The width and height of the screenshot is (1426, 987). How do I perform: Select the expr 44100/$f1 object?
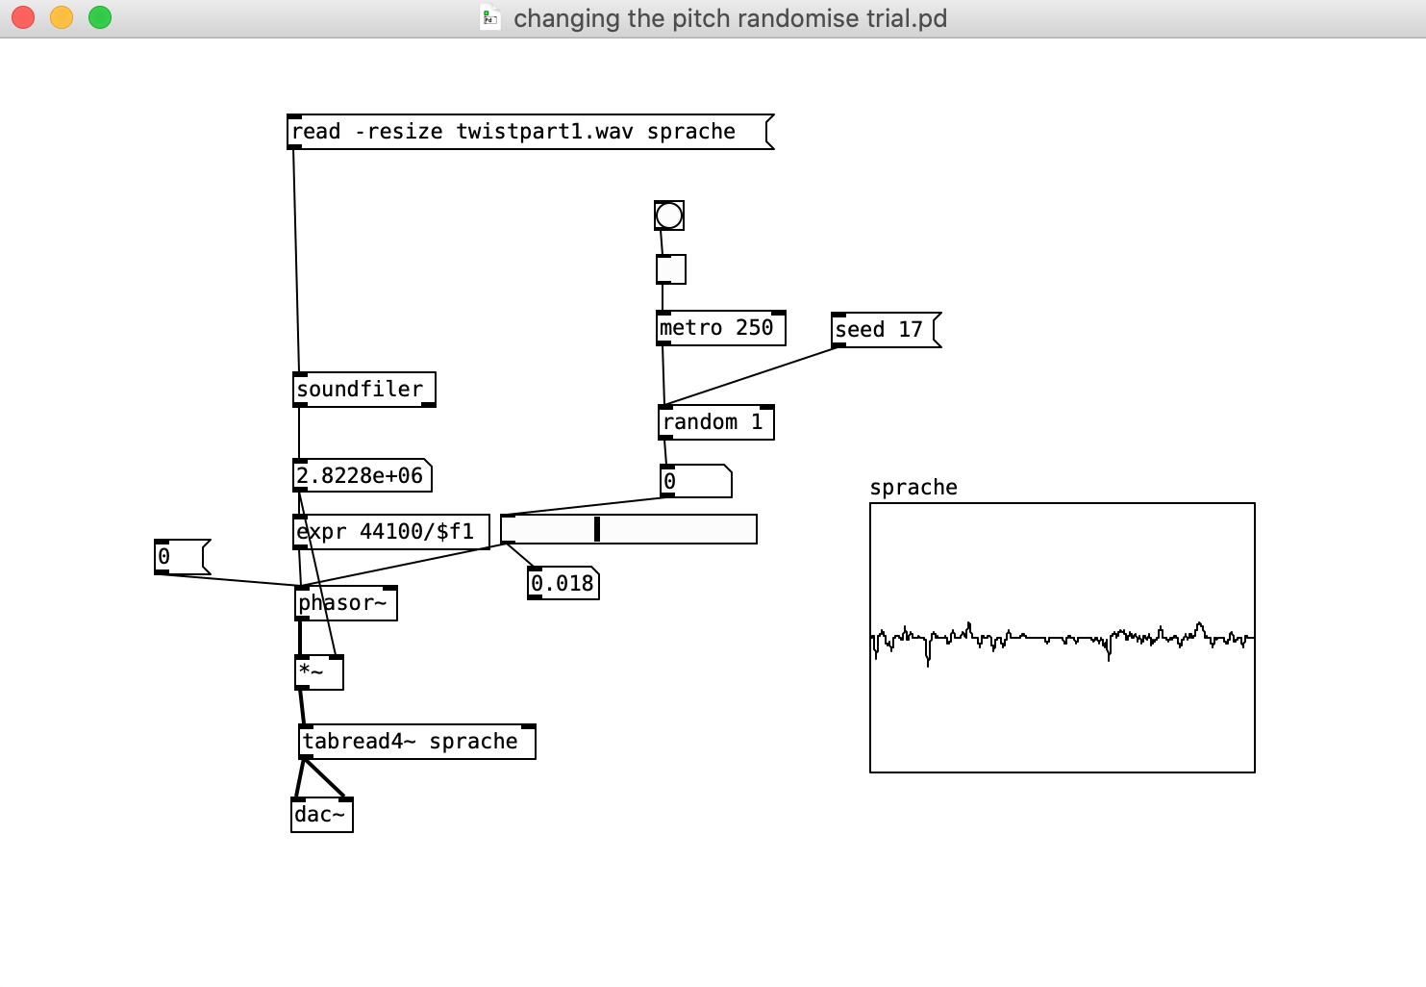point(391,532)
